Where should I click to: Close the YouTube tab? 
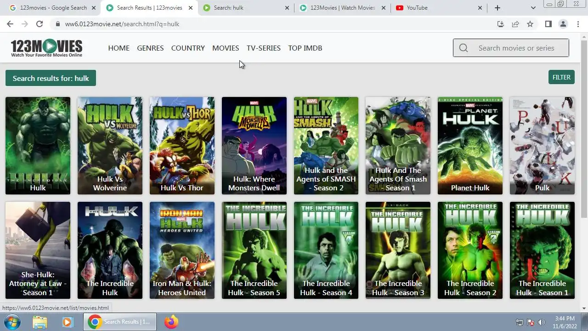[480, 8]
